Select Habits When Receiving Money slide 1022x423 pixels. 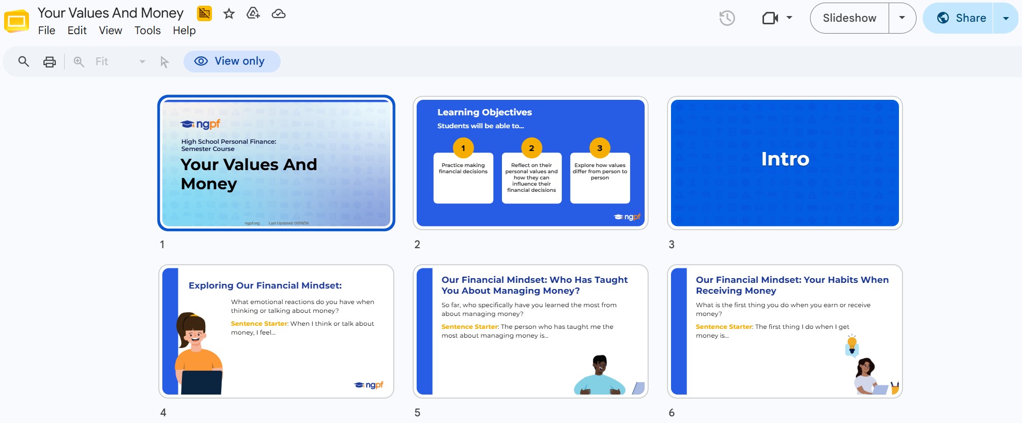coord(785,331)
